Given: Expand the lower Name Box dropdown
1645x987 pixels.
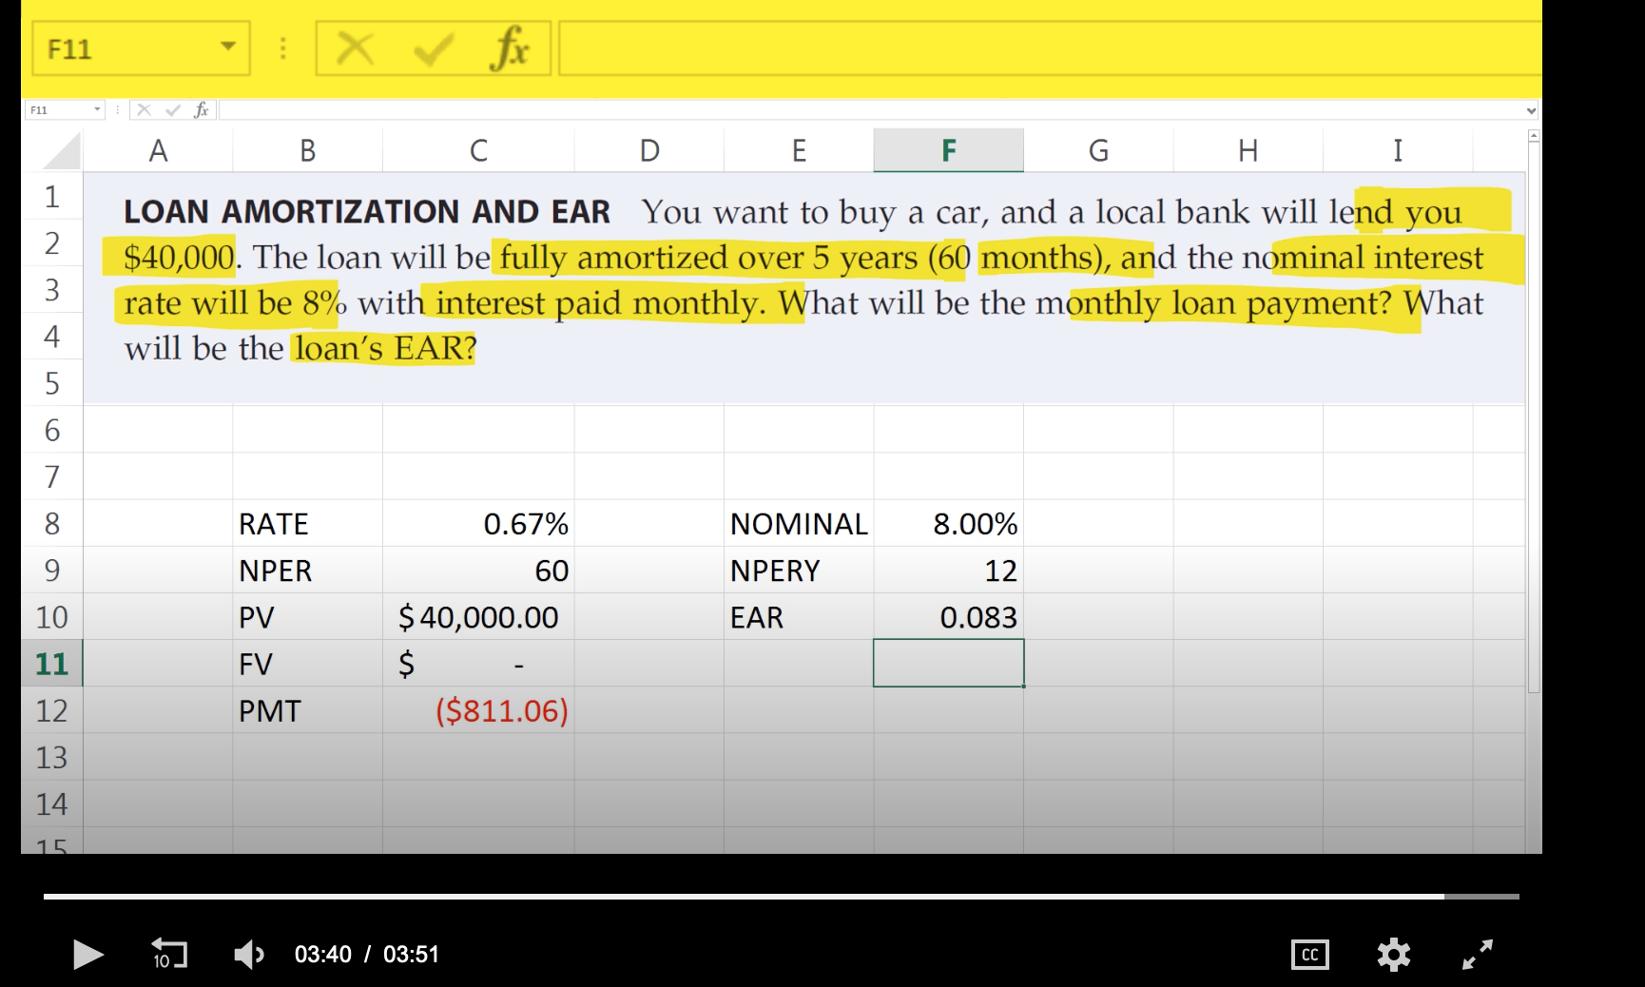Looking at the screenshot, I should click(97, 109).
